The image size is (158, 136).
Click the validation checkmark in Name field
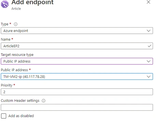[149, 46]
